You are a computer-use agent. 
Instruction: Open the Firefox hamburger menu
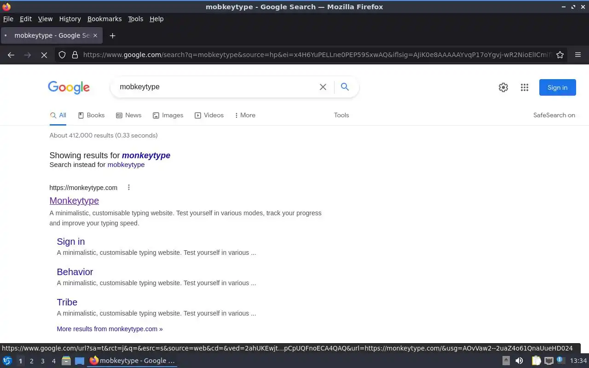(x=578, y=55)
